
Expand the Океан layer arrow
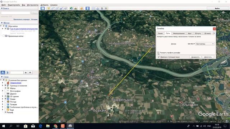tap(3, 99)
